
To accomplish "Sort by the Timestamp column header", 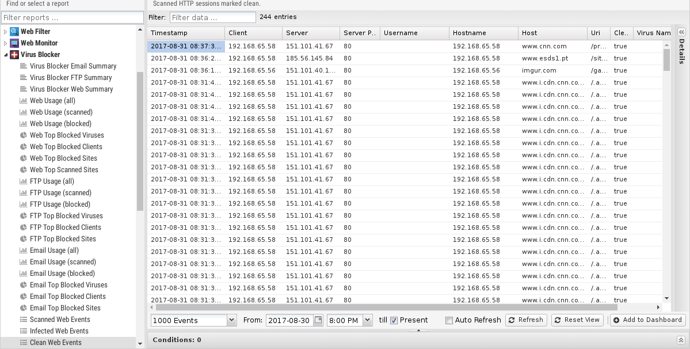I will click(x=185, y=33).
